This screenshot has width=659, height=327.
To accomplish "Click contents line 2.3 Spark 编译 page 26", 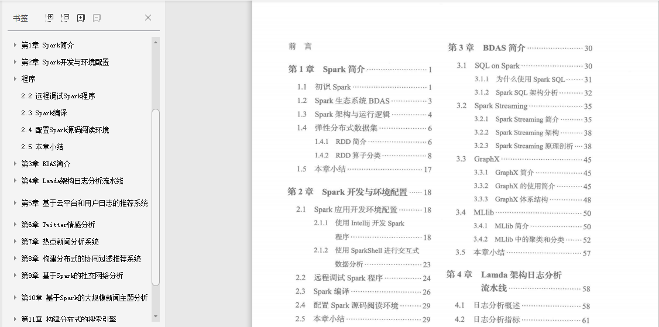I will coord(363,292).
